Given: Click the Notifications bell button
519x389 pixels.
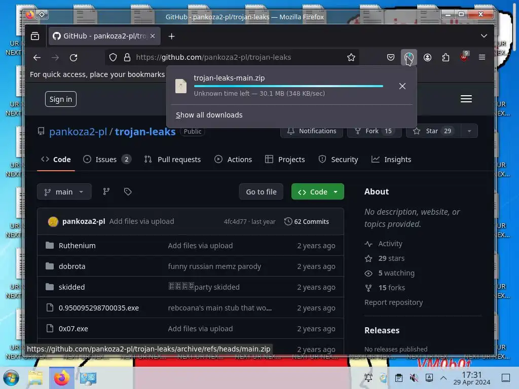Looking at the screenshot, I should pos(312,131).
